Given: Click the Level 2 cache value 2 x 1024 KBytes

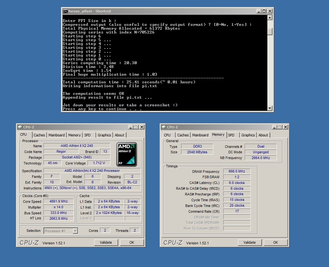Looking at the screenshot, I should pyautogui.click(x=109, y=213).
